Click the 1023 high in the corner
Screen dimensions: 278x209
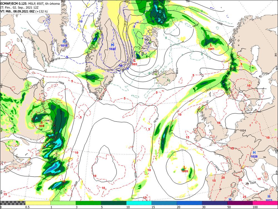coord(269,200)
